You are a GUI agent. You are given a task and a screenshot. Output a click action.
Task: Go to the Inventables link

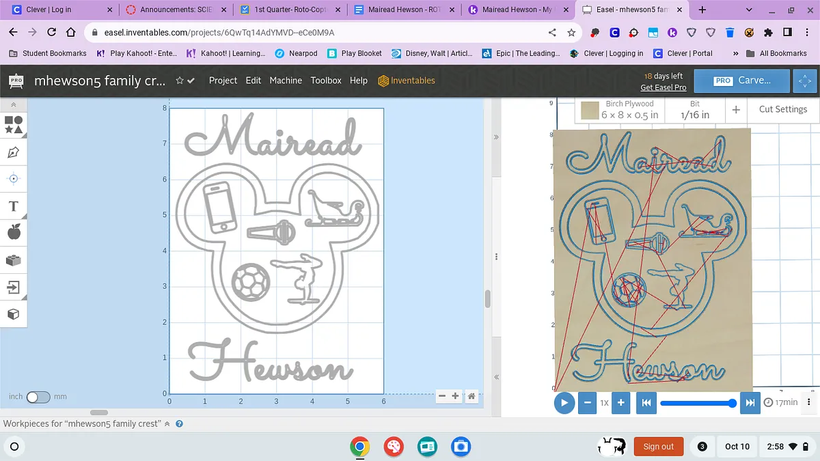407,81
